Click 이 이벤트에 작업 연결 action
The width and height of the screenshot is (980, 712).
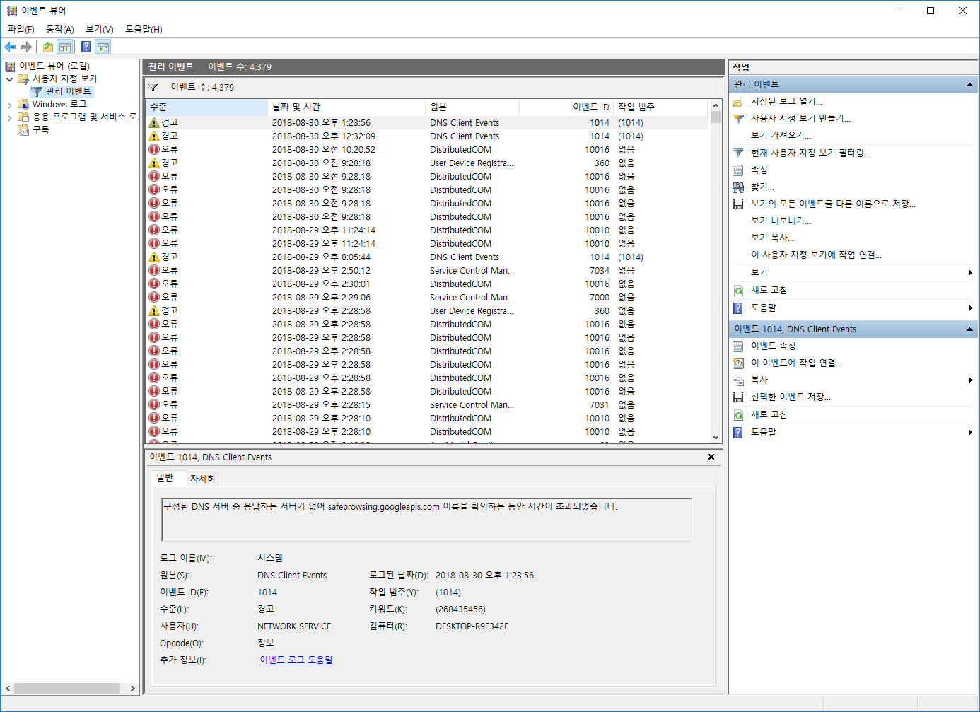click(x=796, y=363)
